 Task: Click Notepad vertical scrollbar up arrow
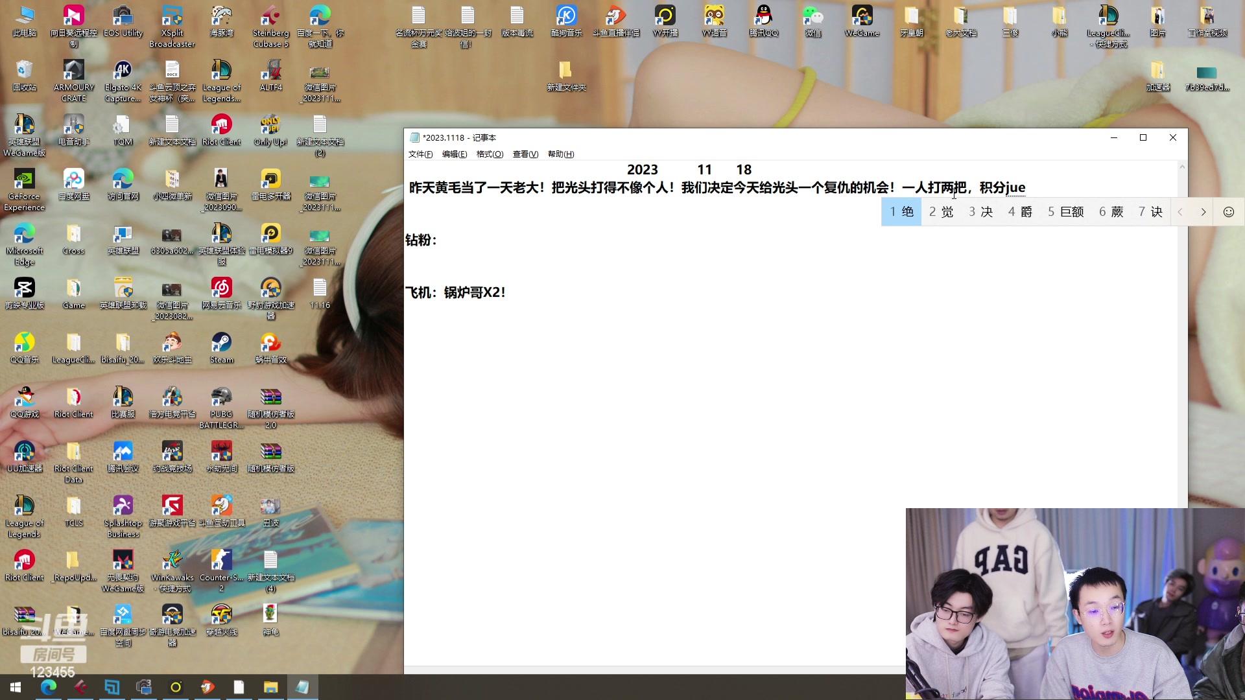1182,167
